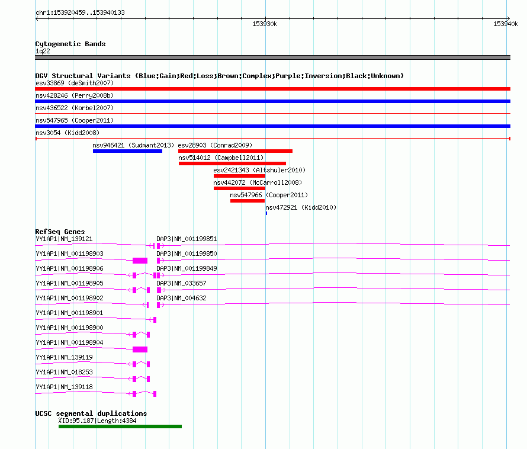The height and width of the screenshot is (449, 527).
Task: Open the nsv436522 (Korbel2007) variant label
Action: pos(75,108)
